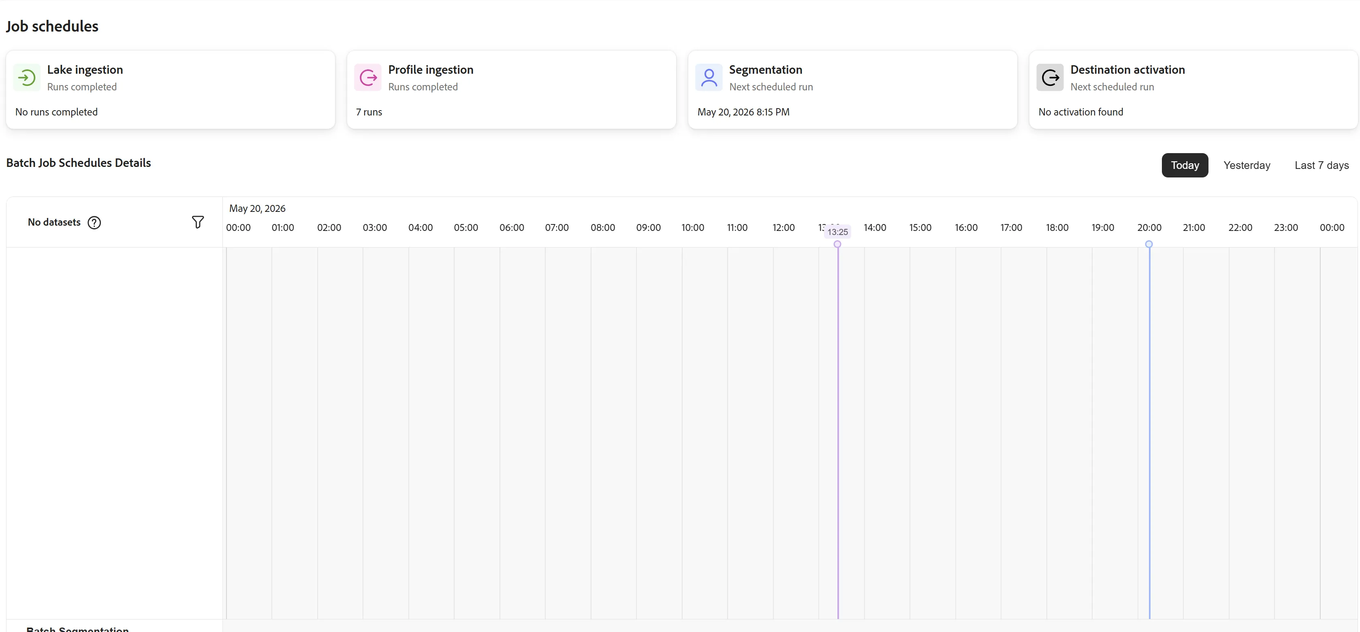Click the 14:00 hour label
1360x632 pixels.
pyautogui.click(x=874, y=228)
